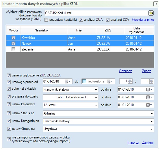Image resolution: width=160 pixels, height=150 pixels.
Task: Click the 'Nazwisko' column header
Action: tap(44, 30)
